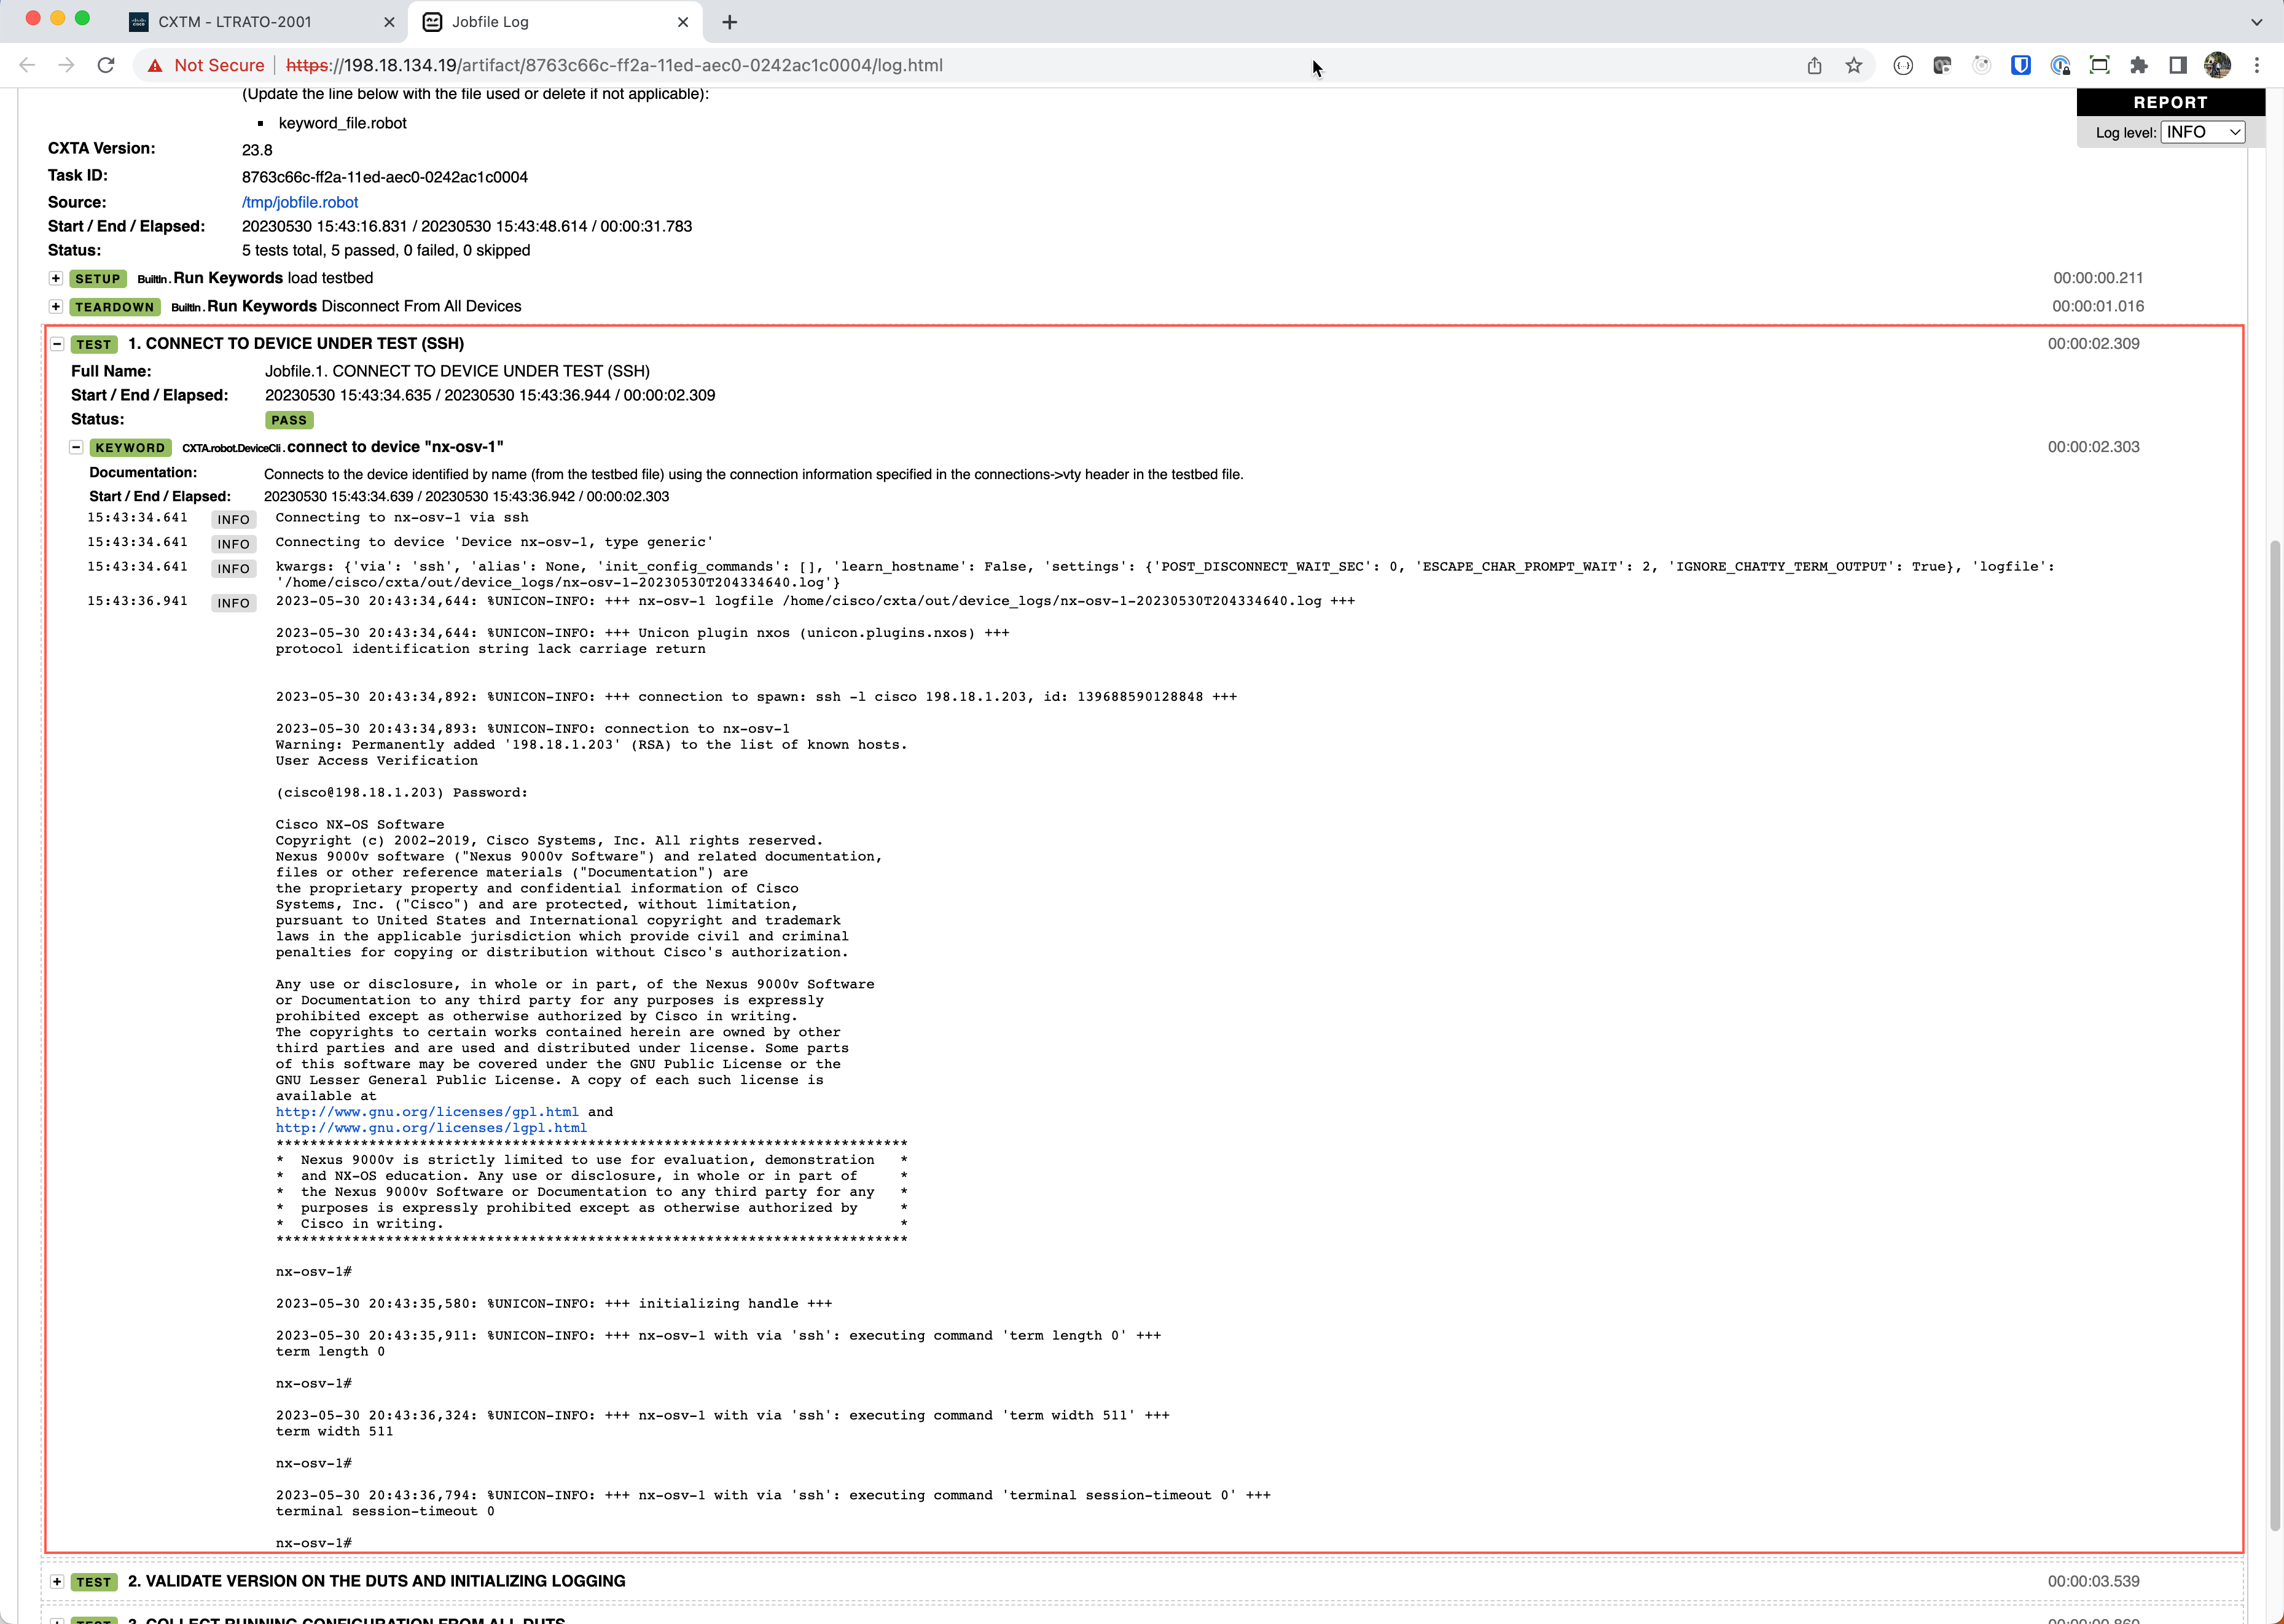
Task: Open a new browser tab
Action: point(730,22)
